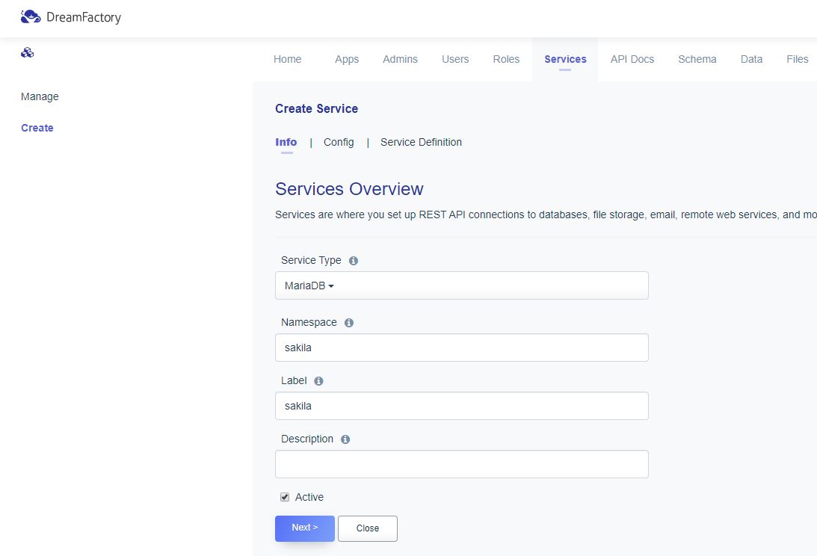Viewport: 817px width, 556px height.
Task: Select the Info section tab
Action: (286, 142)
